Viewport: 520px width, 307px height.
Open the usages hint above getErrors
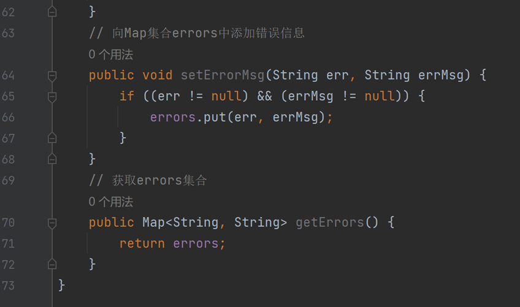point(111,201)
